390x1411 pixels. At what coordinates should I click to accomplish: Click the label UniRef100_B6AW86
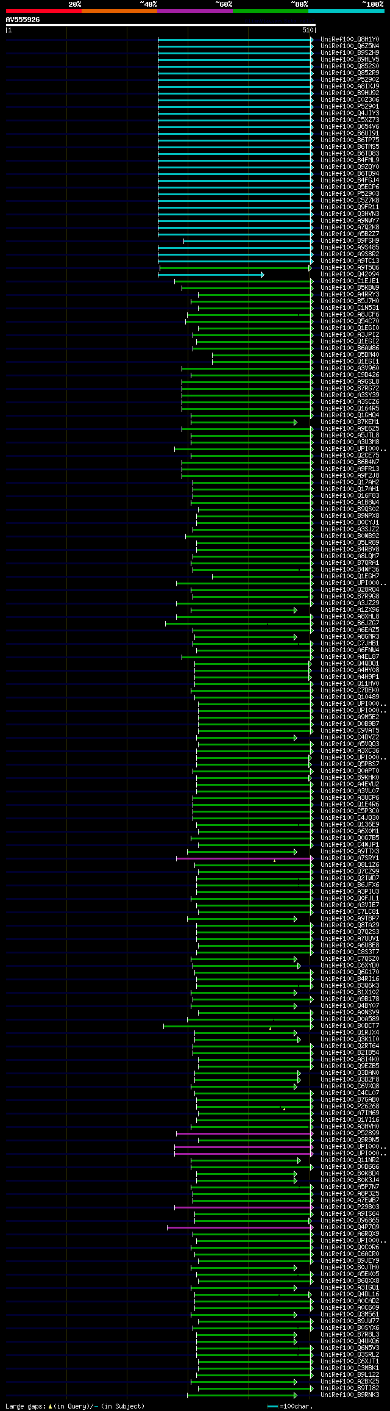tap(350, 348)
